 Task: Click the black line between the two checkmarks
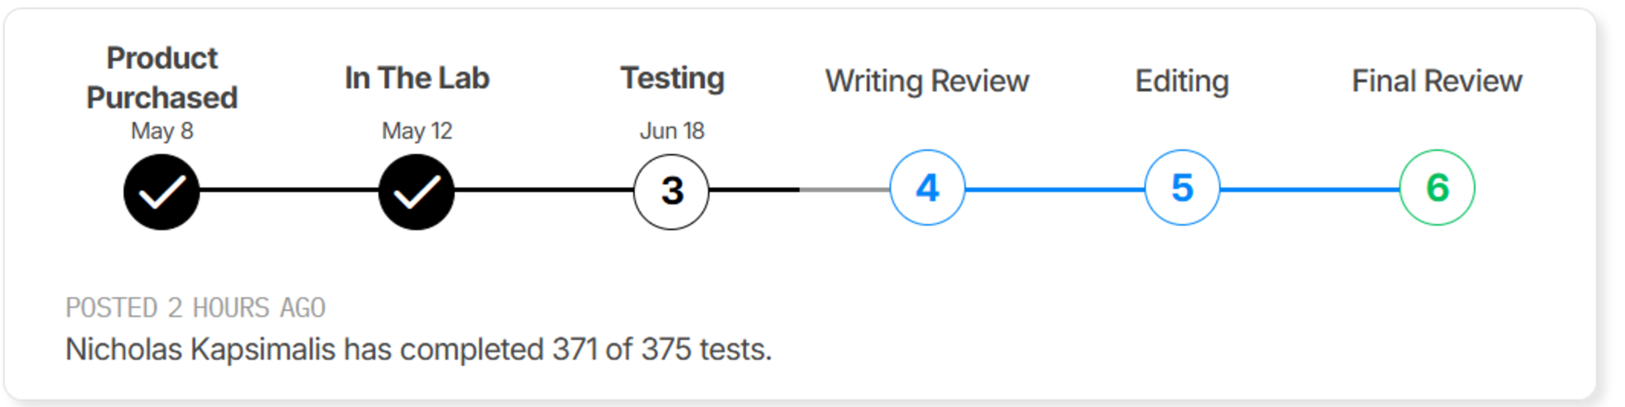pyautogui.click(x=289, y=189)
